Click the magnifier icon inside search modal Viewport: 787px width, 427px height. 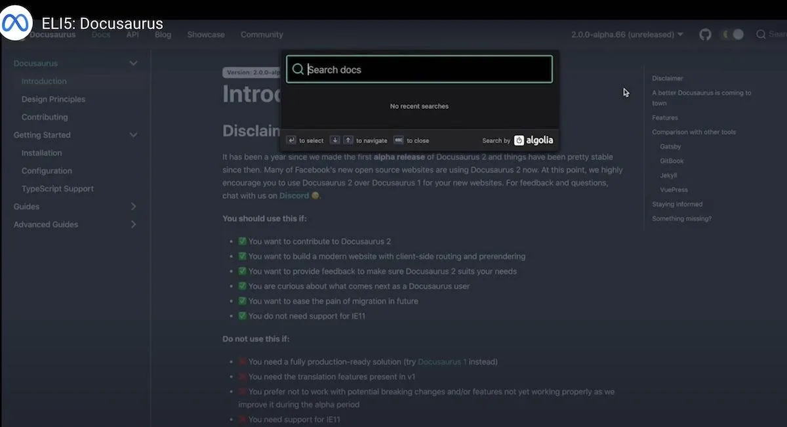tap(298, 70)
